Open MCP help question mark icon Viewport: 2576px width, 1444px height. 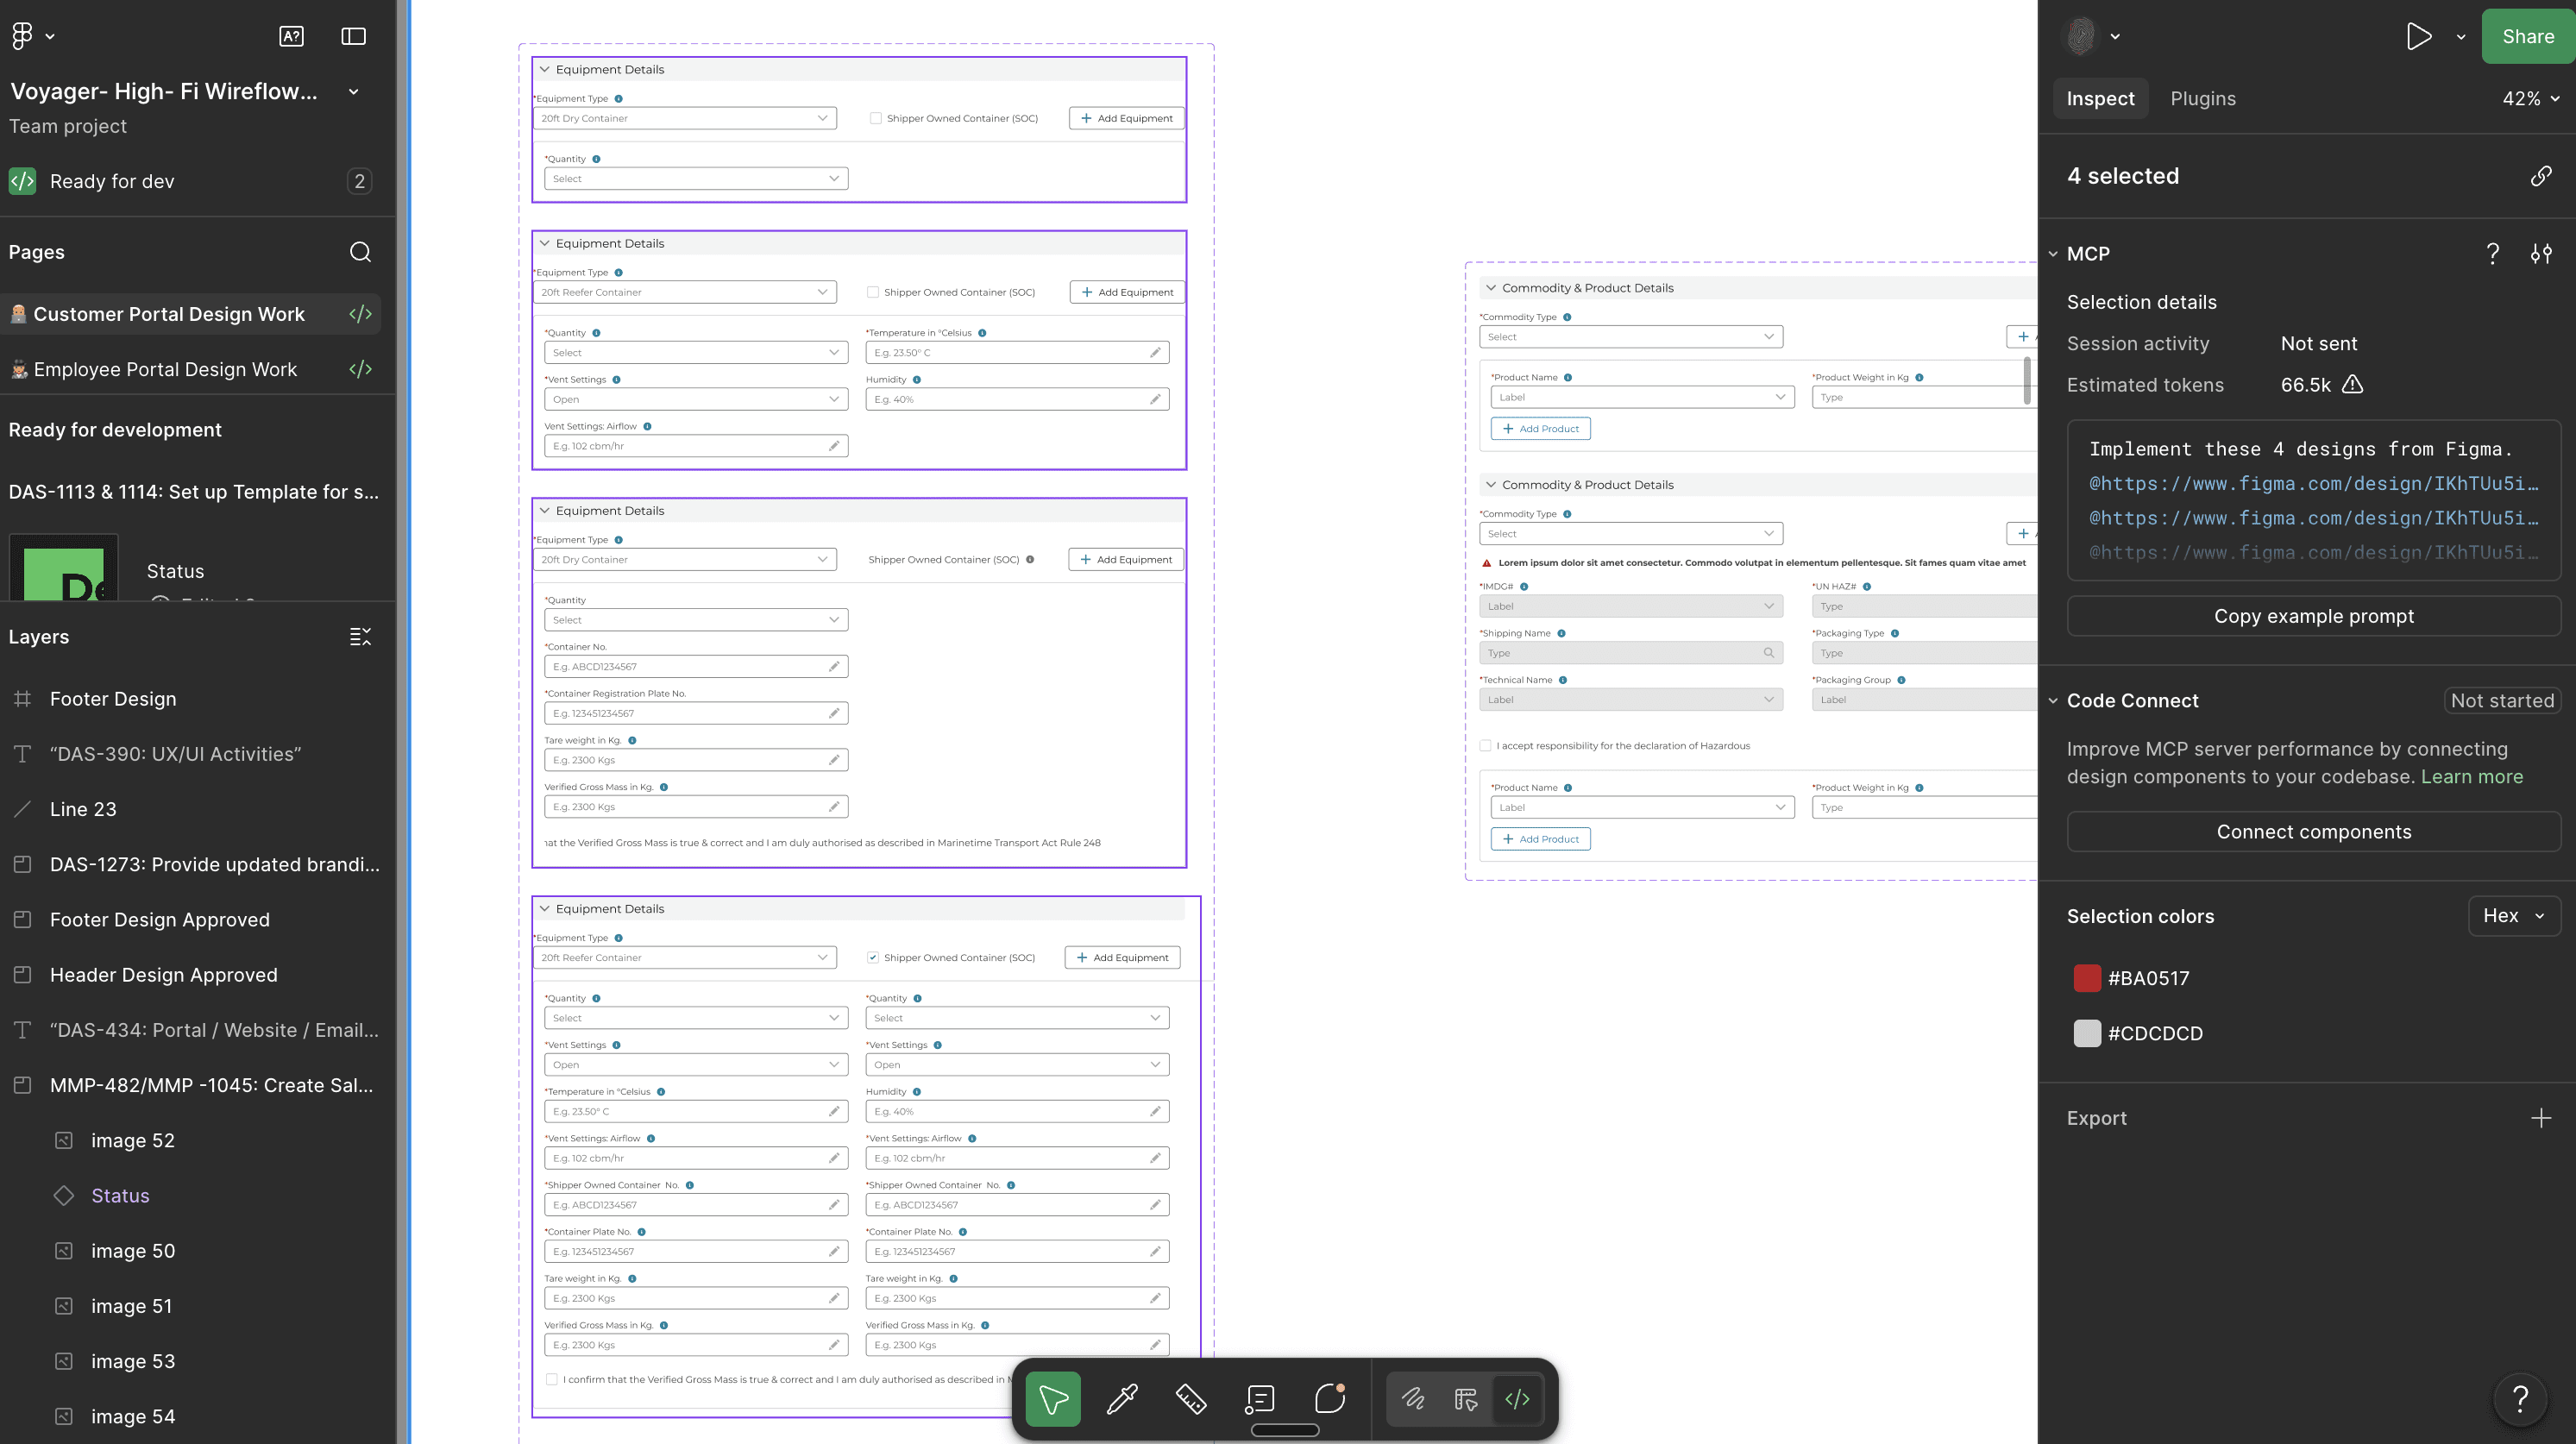[2493, 254]
